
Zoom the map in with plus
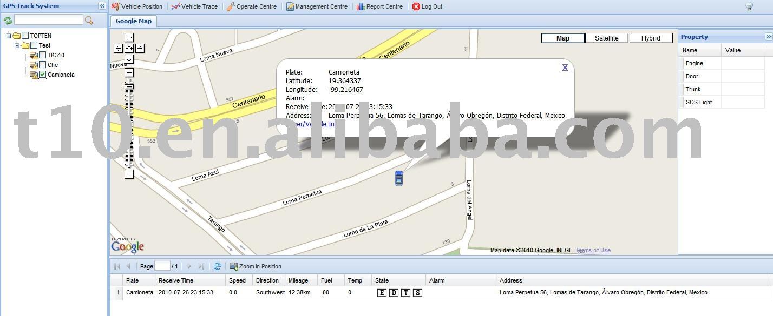129,72
